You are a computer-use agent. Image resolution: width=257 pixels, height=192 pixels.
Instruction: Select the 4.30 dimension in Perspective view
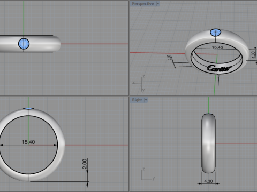[253, 55]
